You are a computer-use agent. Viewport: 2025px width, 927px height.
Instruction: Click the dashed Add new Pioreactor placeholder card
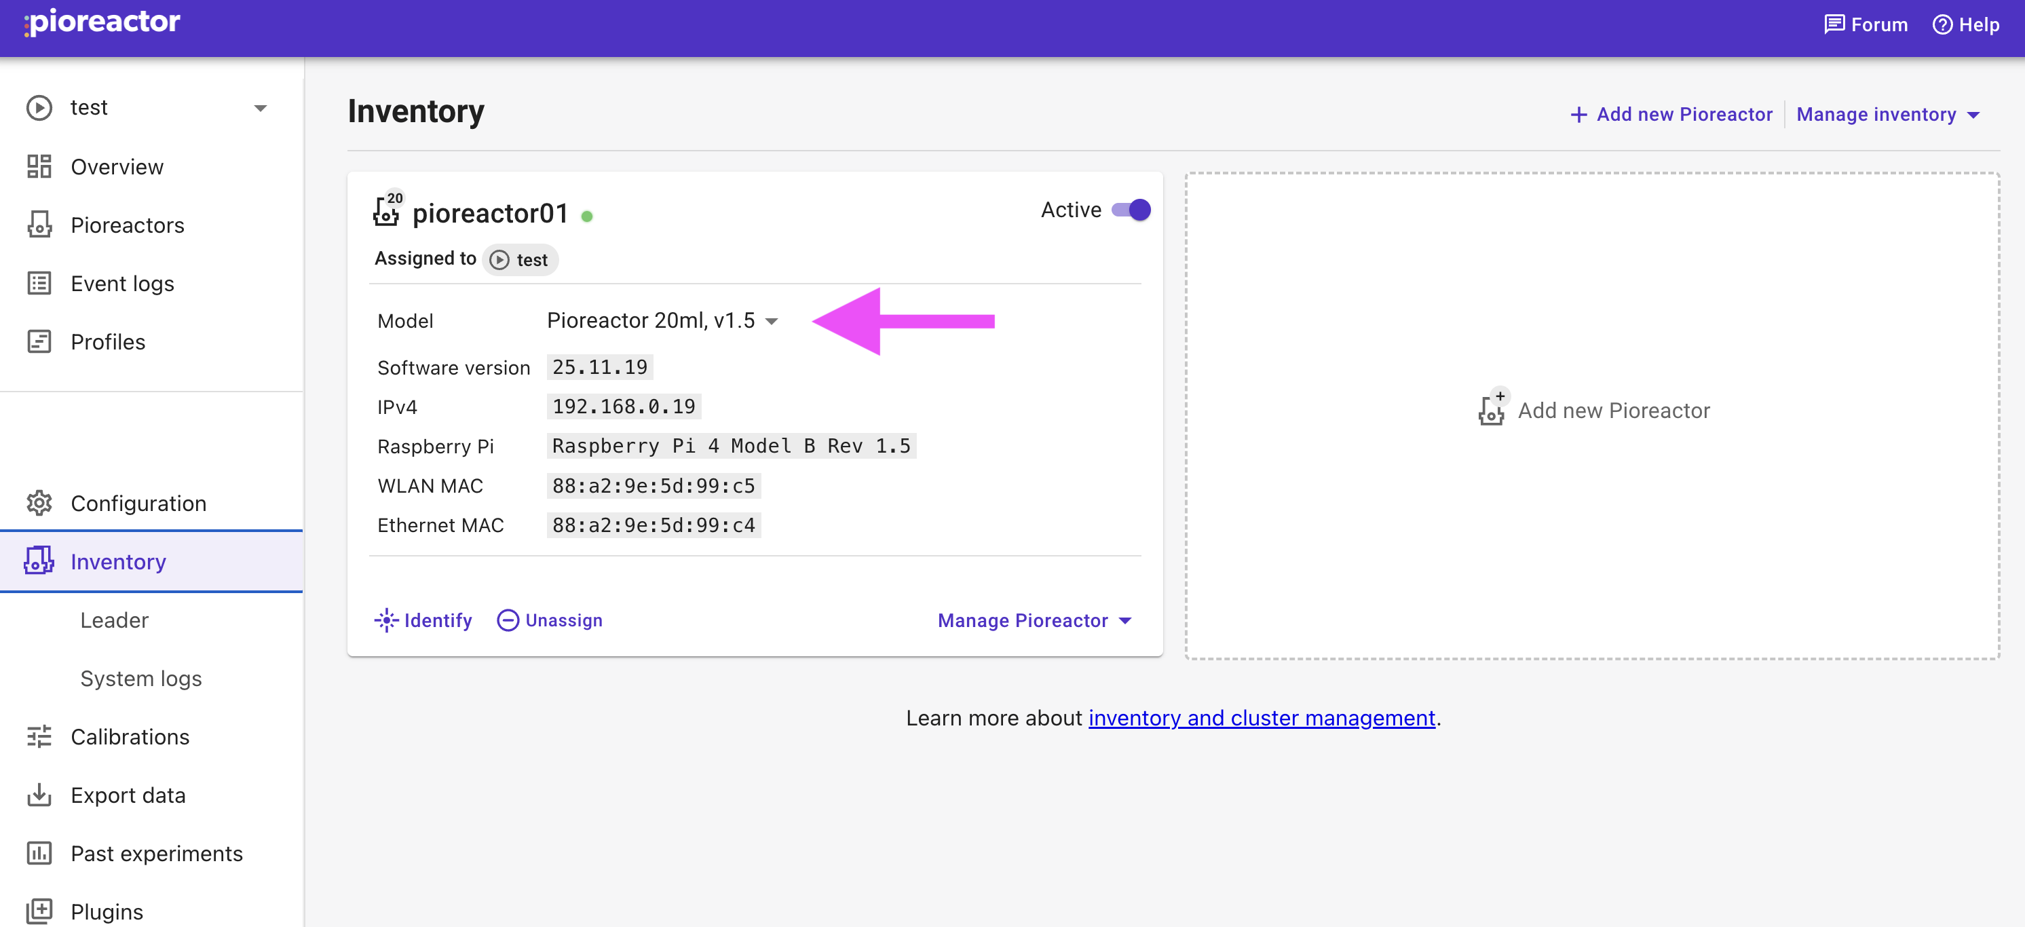[1592, 415]
